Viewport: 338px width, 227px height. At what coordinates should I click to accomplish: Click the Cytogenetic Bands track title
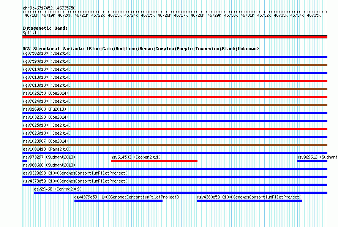tap(45, 28)
